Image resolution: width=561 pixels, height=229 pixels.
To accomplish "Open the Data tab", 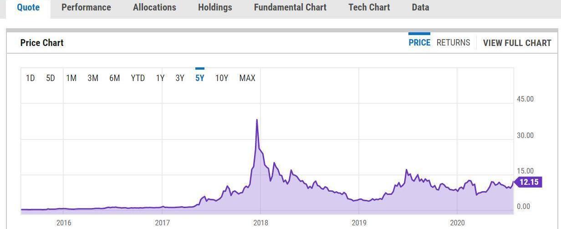I will click(x=420, y=7).
